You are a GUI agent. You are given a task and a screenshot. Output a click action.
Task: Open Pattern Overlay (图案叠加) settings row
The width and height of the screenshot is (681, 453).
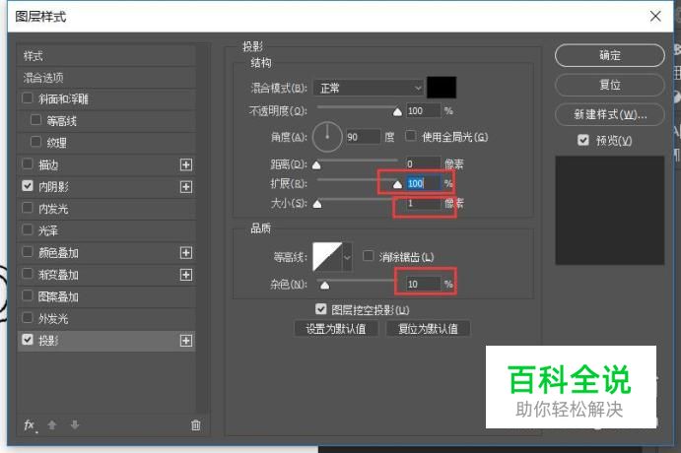(x=106, y=296)
